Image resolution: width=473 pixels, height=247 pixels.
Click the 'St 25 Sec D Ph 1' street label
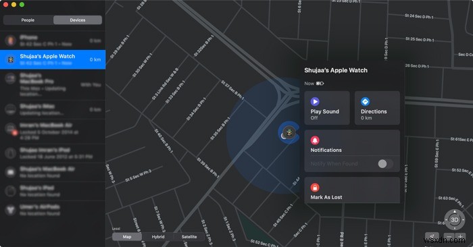pos(420,39)
